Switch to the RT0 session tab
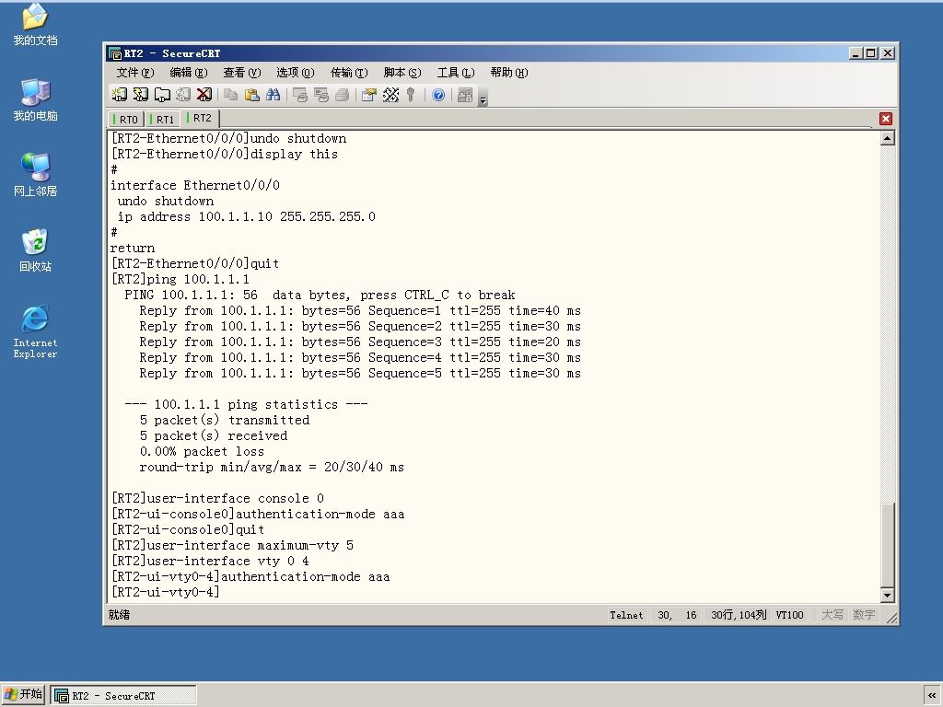 125,119
